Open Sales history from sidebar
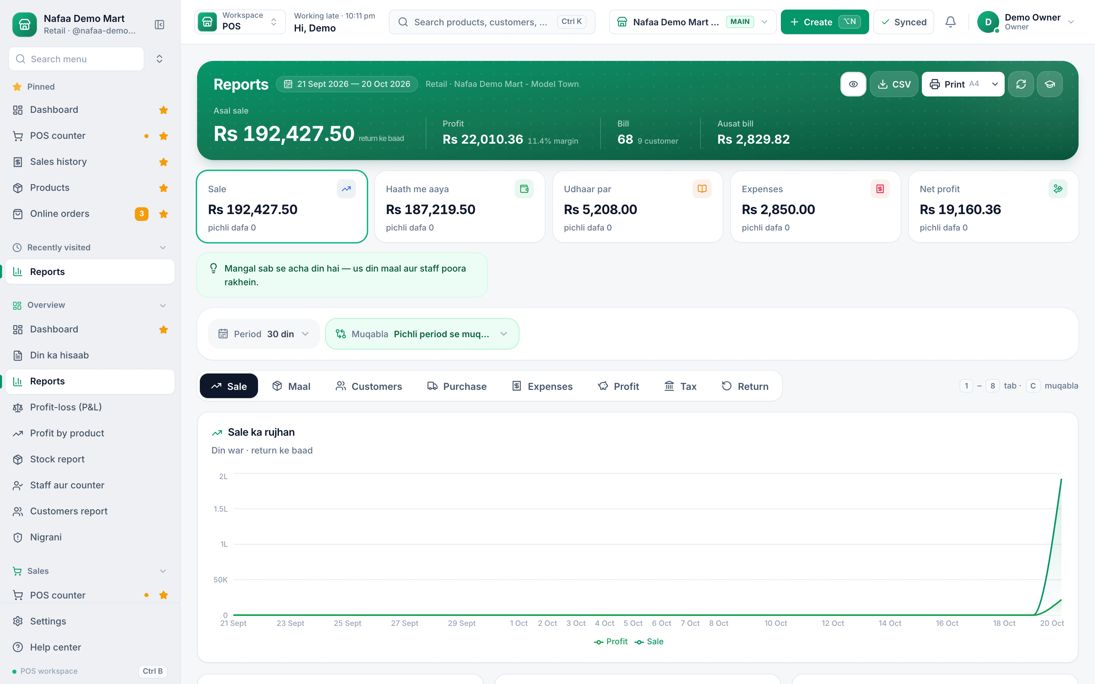This screenshot has height=684, width=1095. pos(90,162)
